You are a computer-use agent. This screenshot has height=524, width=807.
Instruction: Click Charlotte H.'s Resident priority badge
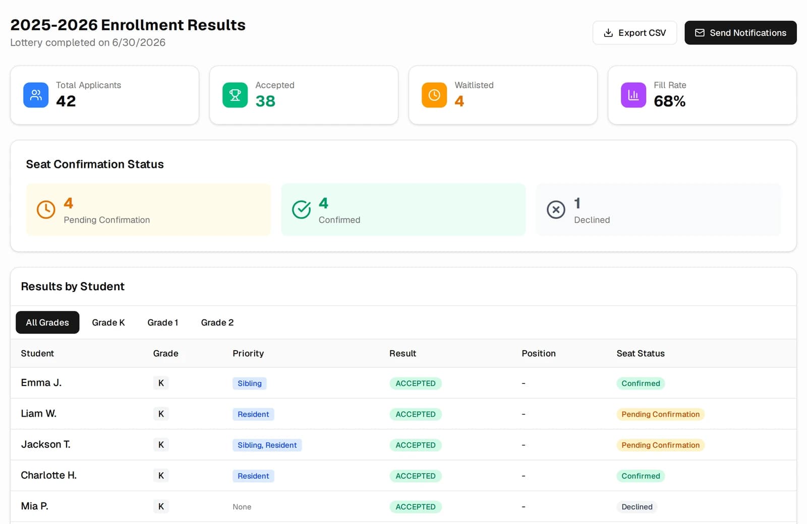click(x=253, y=476)
